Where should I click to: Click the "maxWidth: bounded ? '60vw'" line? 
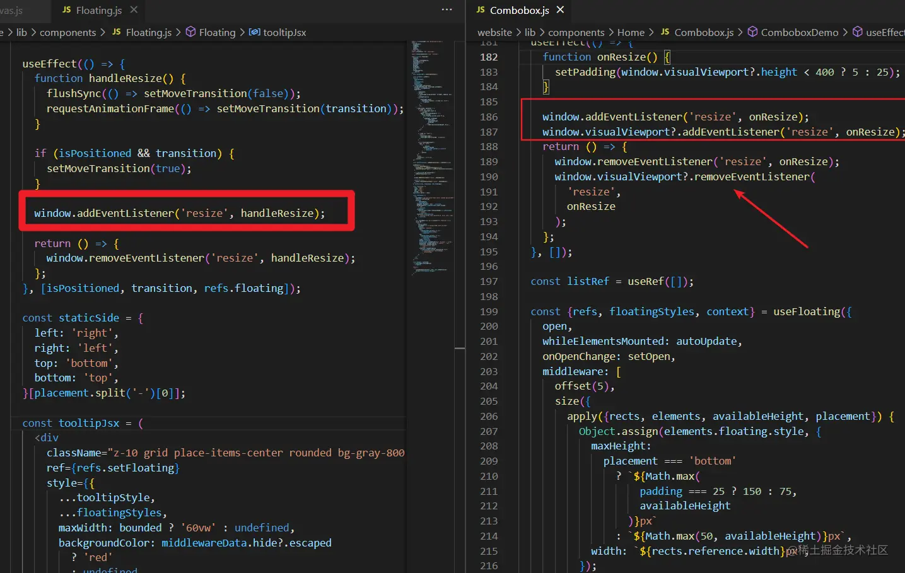pos(177,528)
